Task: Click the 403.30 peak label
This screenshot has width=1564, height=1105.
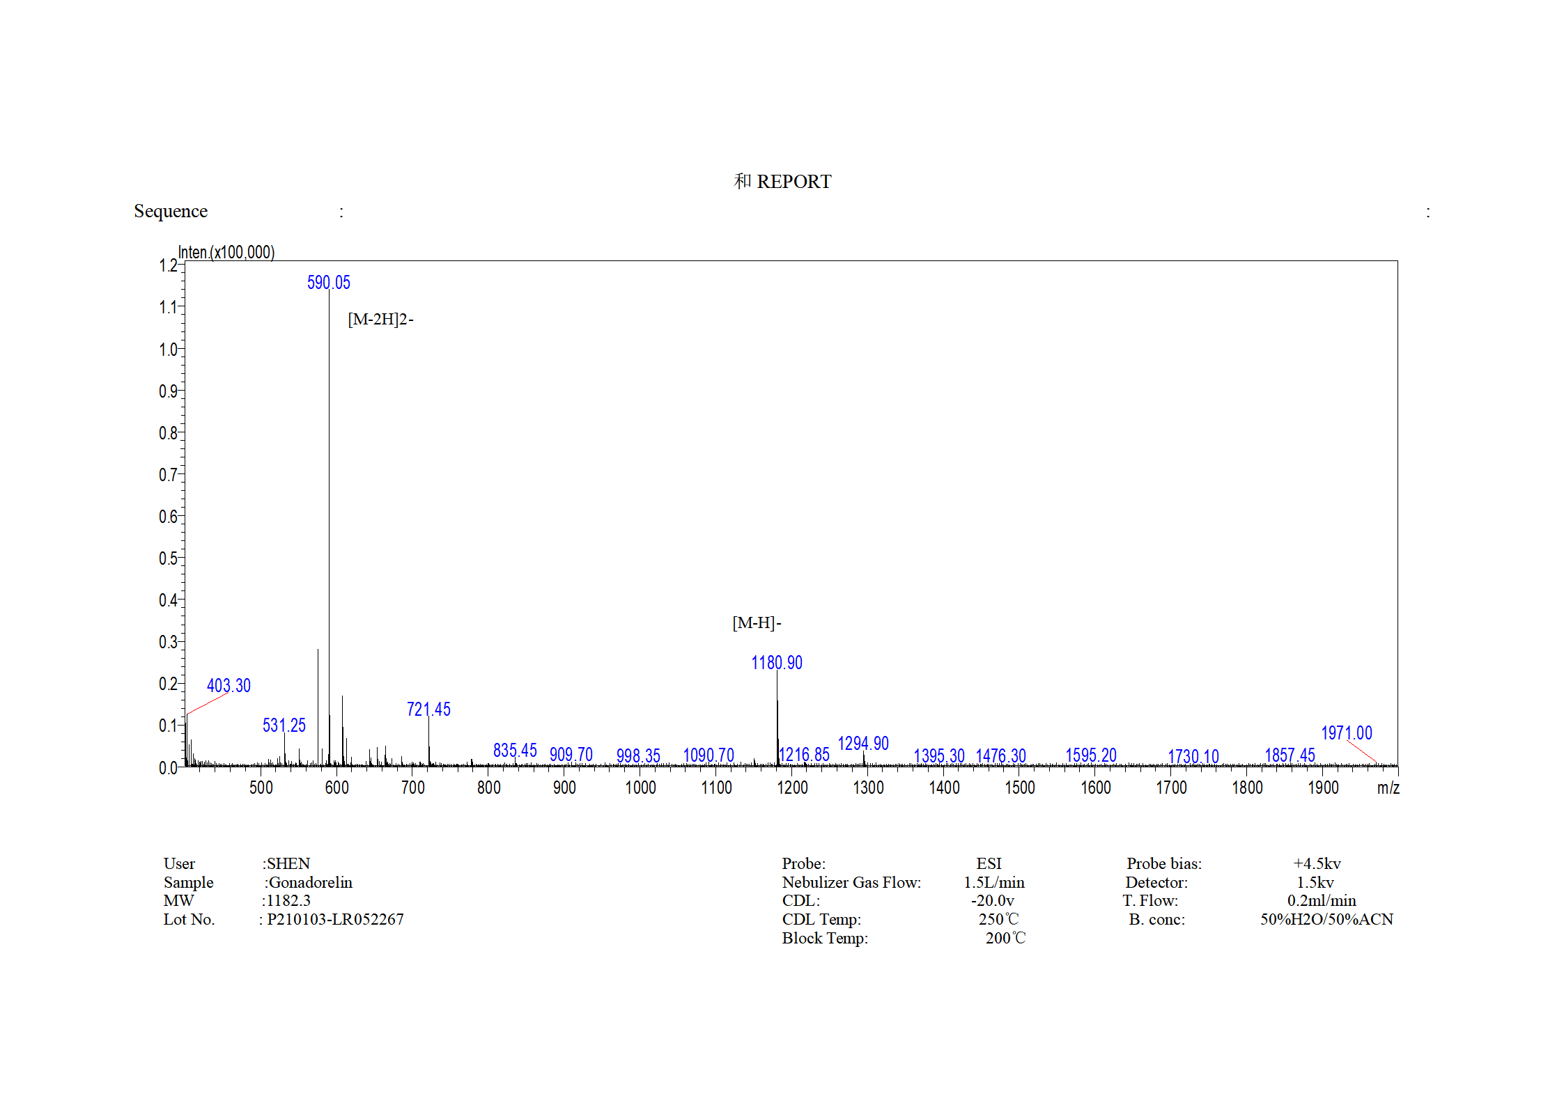Action: point(229,685)
